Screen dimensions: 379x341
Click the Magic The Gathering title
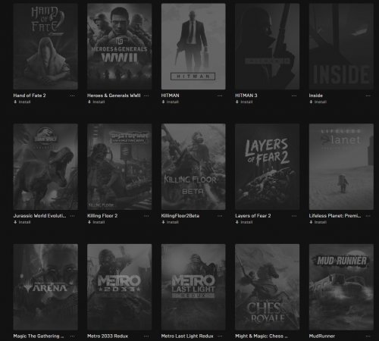point(39,336)
